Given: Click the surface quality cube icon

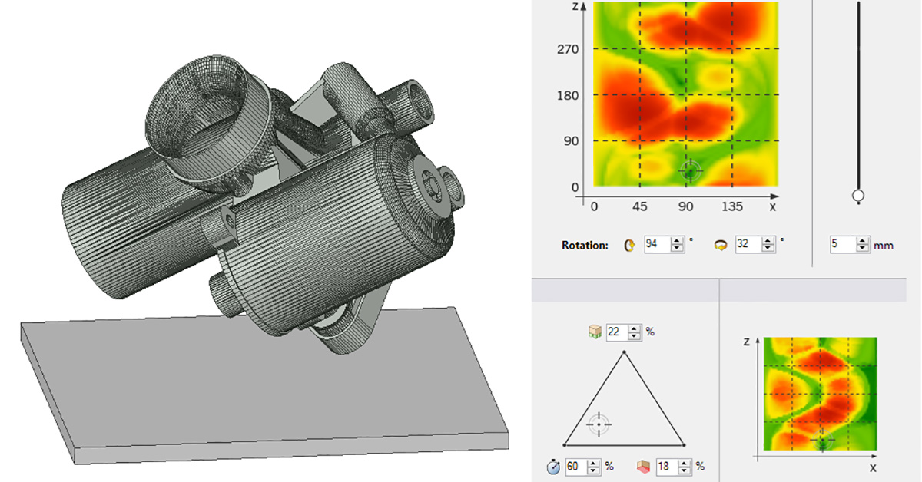Looking at the screenshot, I should coord(643,466).
